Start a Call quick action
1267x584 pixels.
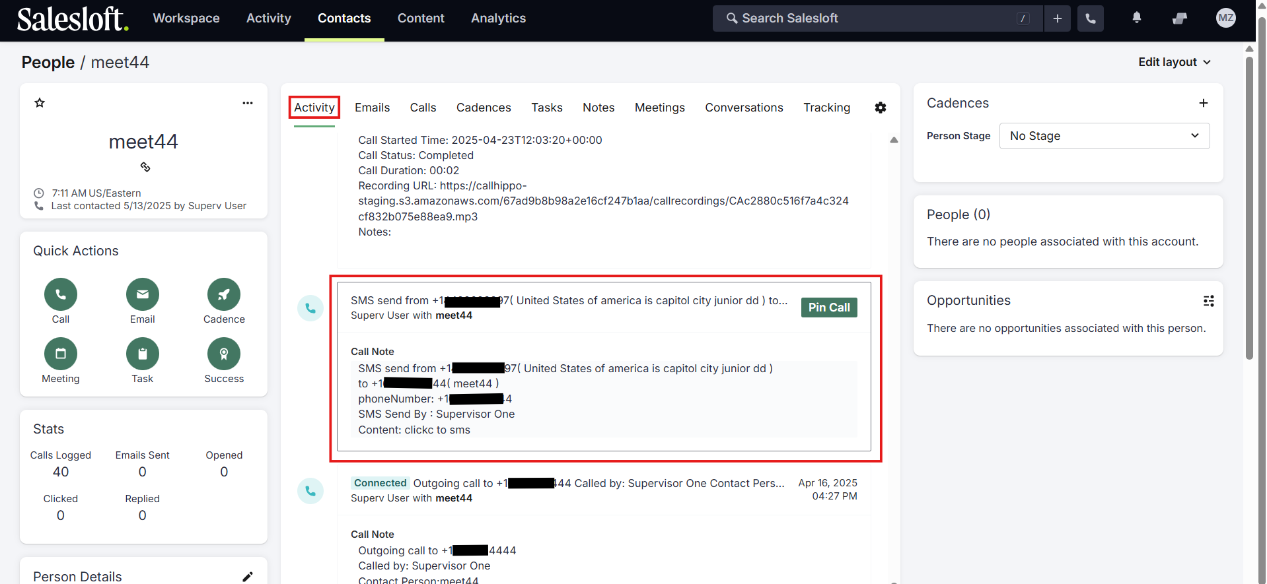click(61, 294)
